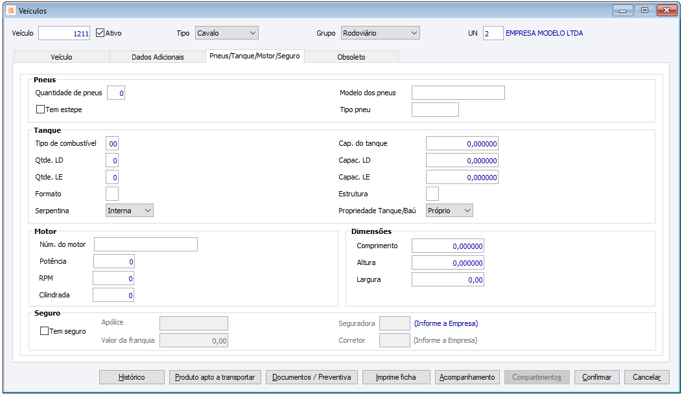This screenshot has width=682, height=394.
Task: Go to the Obsoleto tab
Action: 351,57
